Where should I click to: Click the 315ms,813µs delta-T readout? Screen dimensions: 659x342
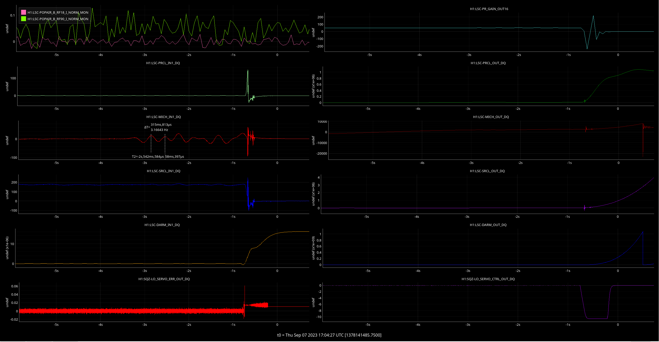(161, 124)
